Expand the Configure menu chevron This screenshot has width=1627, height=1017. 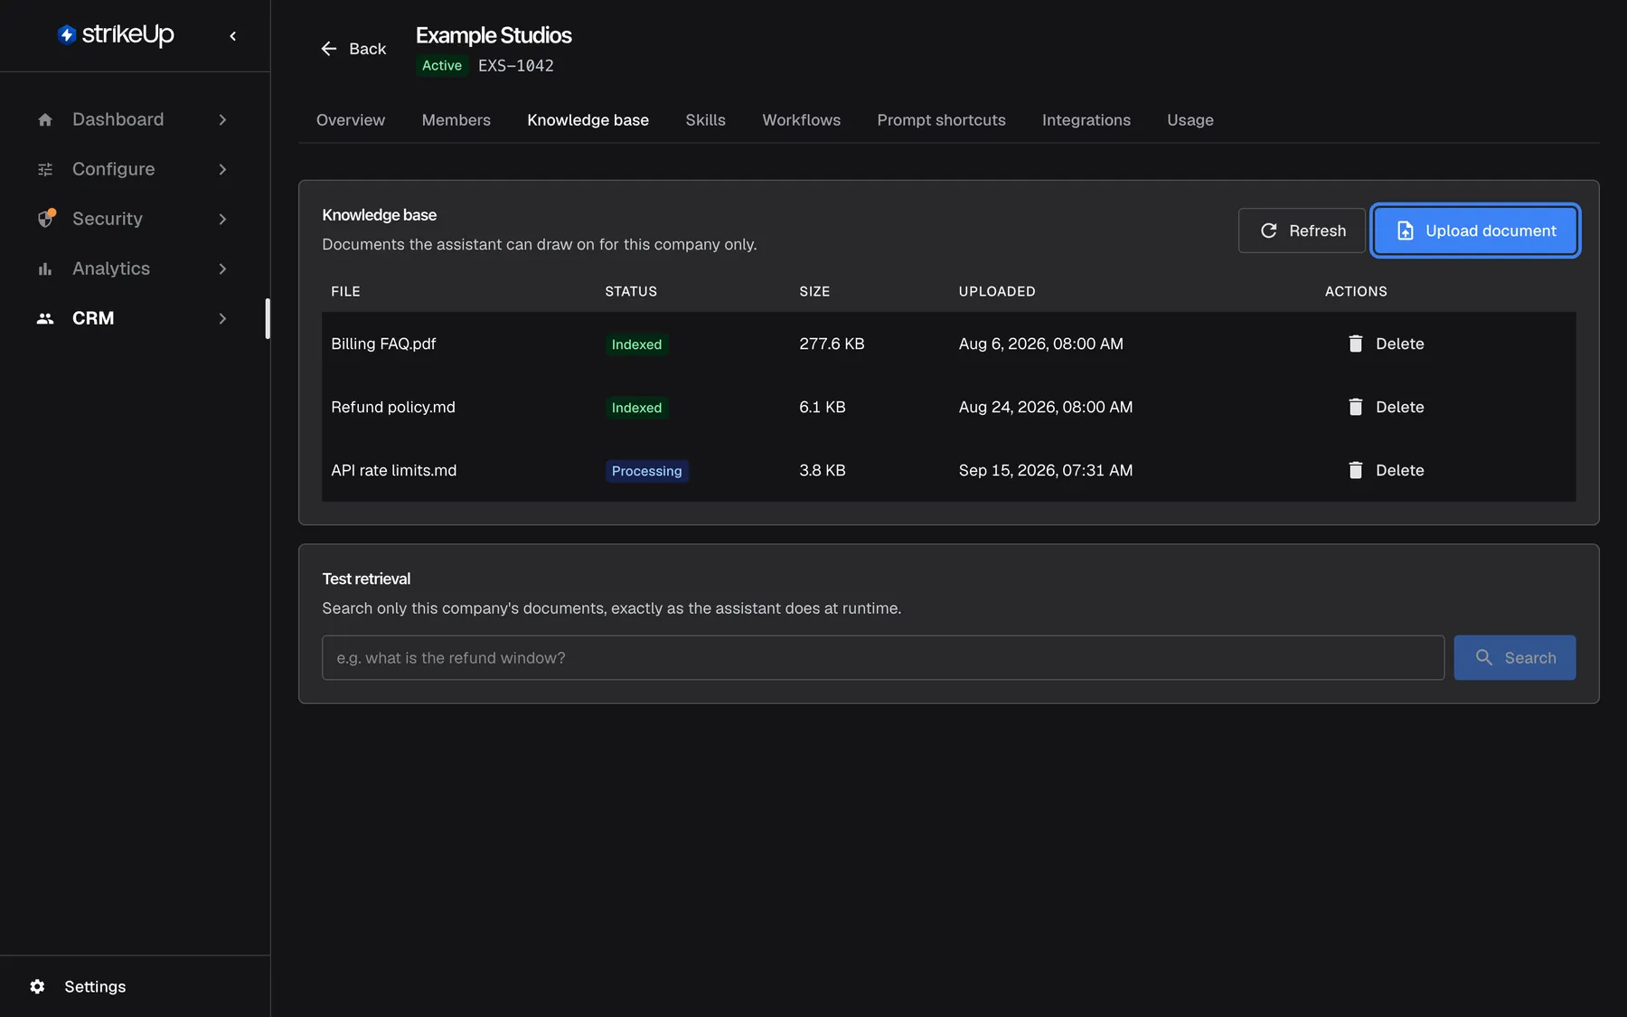click(222, 169)
